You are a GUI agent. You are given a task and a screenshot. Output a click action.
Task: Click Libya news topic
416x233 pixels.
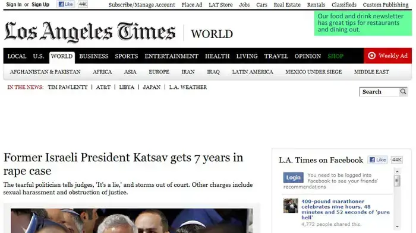click(127, 87)
